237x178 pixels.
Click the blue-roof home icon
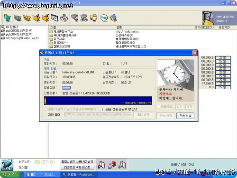113,18
